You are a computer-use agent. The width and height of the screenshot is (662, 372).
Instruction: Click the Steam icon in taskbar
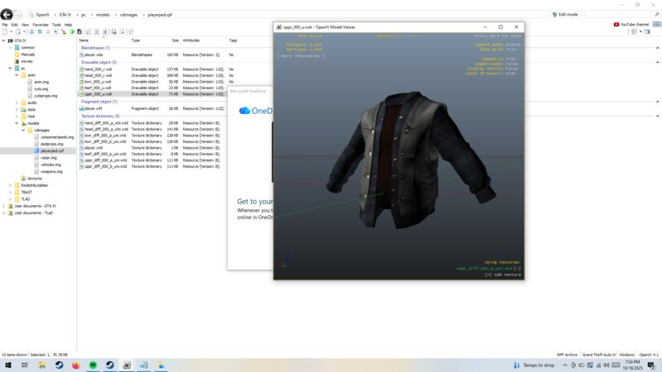click(60, 365)
